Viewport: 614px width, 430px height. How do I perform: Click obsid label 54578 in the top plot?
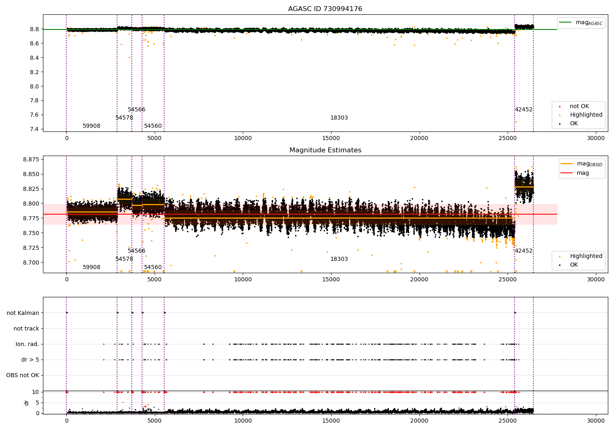click(124, 118)
